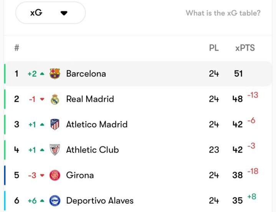Click Barcelona's green up-arrow position indicator
276x212 pixels.
(42, 74)
